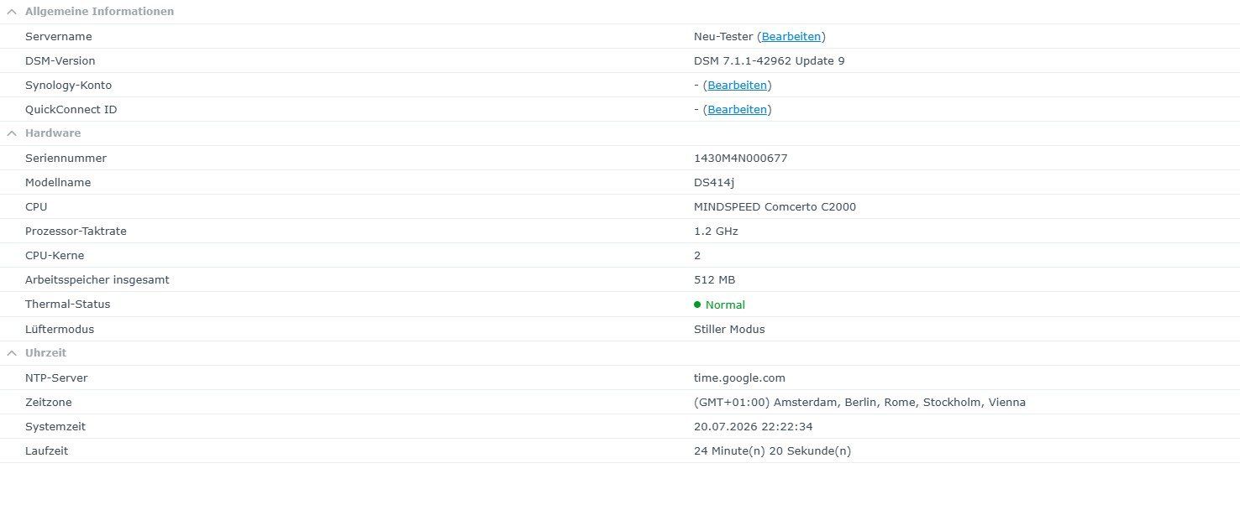
Task: Collapse the Hardware section
Action: [12, 133]
